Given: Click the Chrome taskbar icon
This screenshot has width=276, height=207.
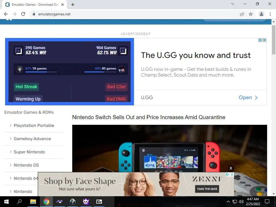Looking at the screenshot, I should 46,202.
